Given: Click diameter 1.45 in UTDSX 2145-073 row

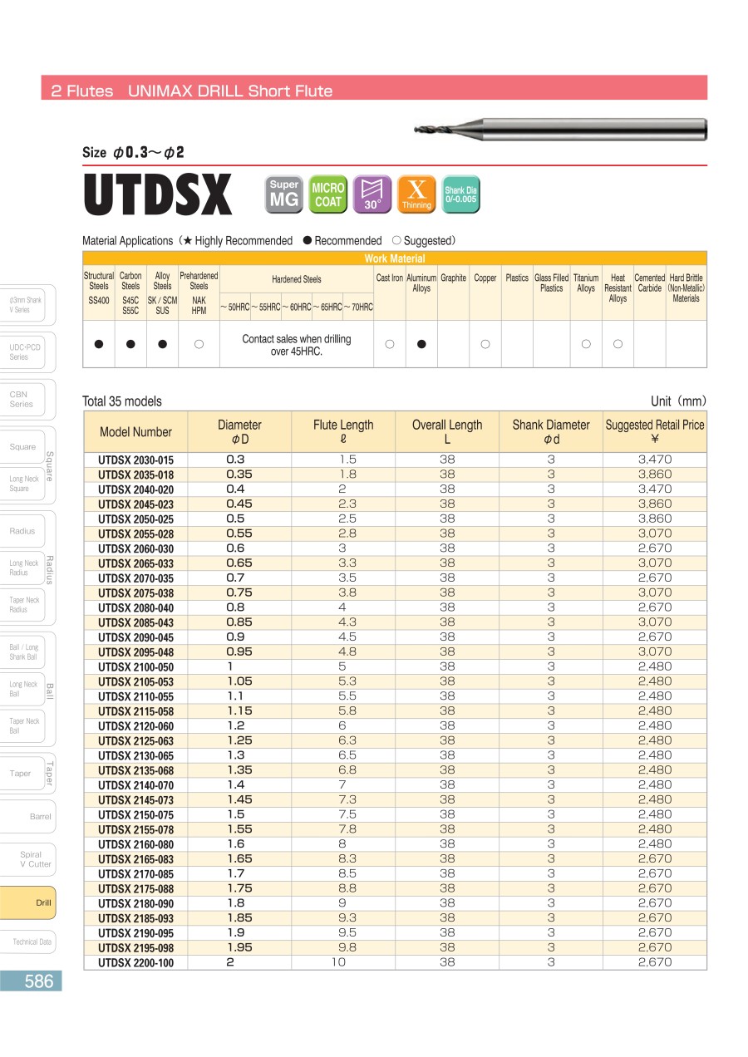Looking at the screenshot, I should pos(239,799).
